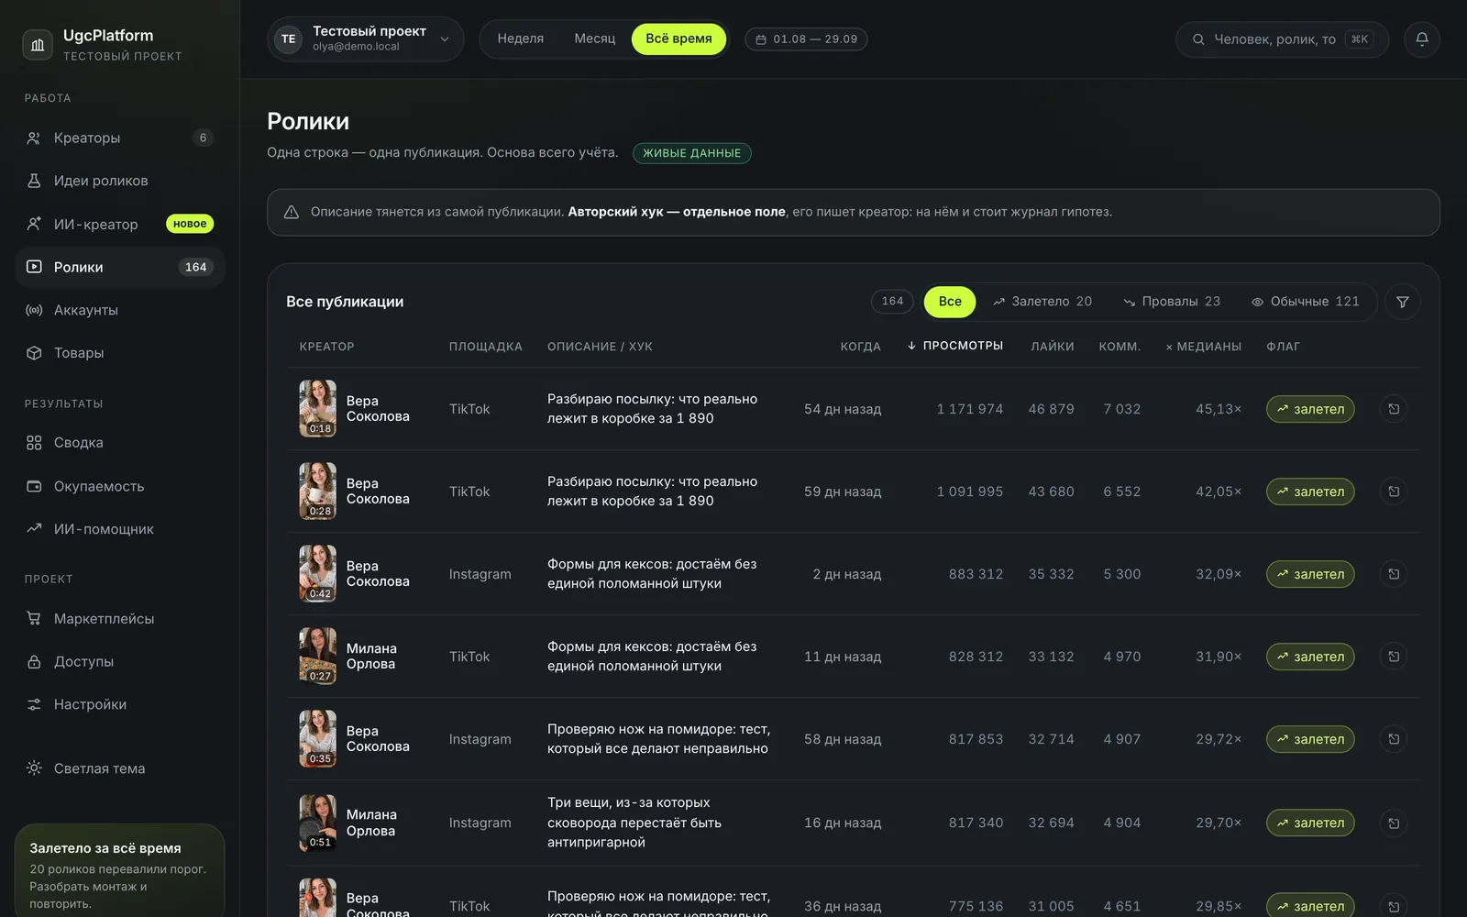This screenshot has height=917, width=1467.
Task: Sort by ПРОСМОТРЫ column
Action: (954, 346)
